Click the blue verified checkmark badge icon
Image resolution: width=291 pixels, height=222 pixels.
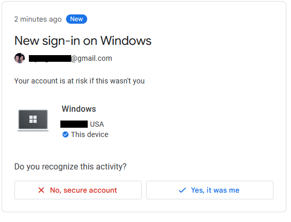(66, 134)
